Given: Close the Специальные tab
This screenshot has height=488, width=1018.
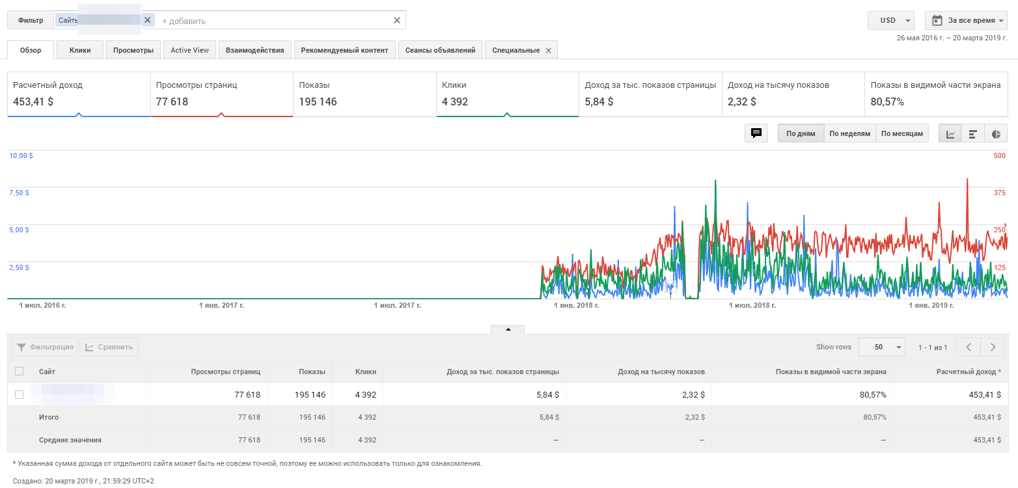Looking at the screenshot, I should 548,51.
